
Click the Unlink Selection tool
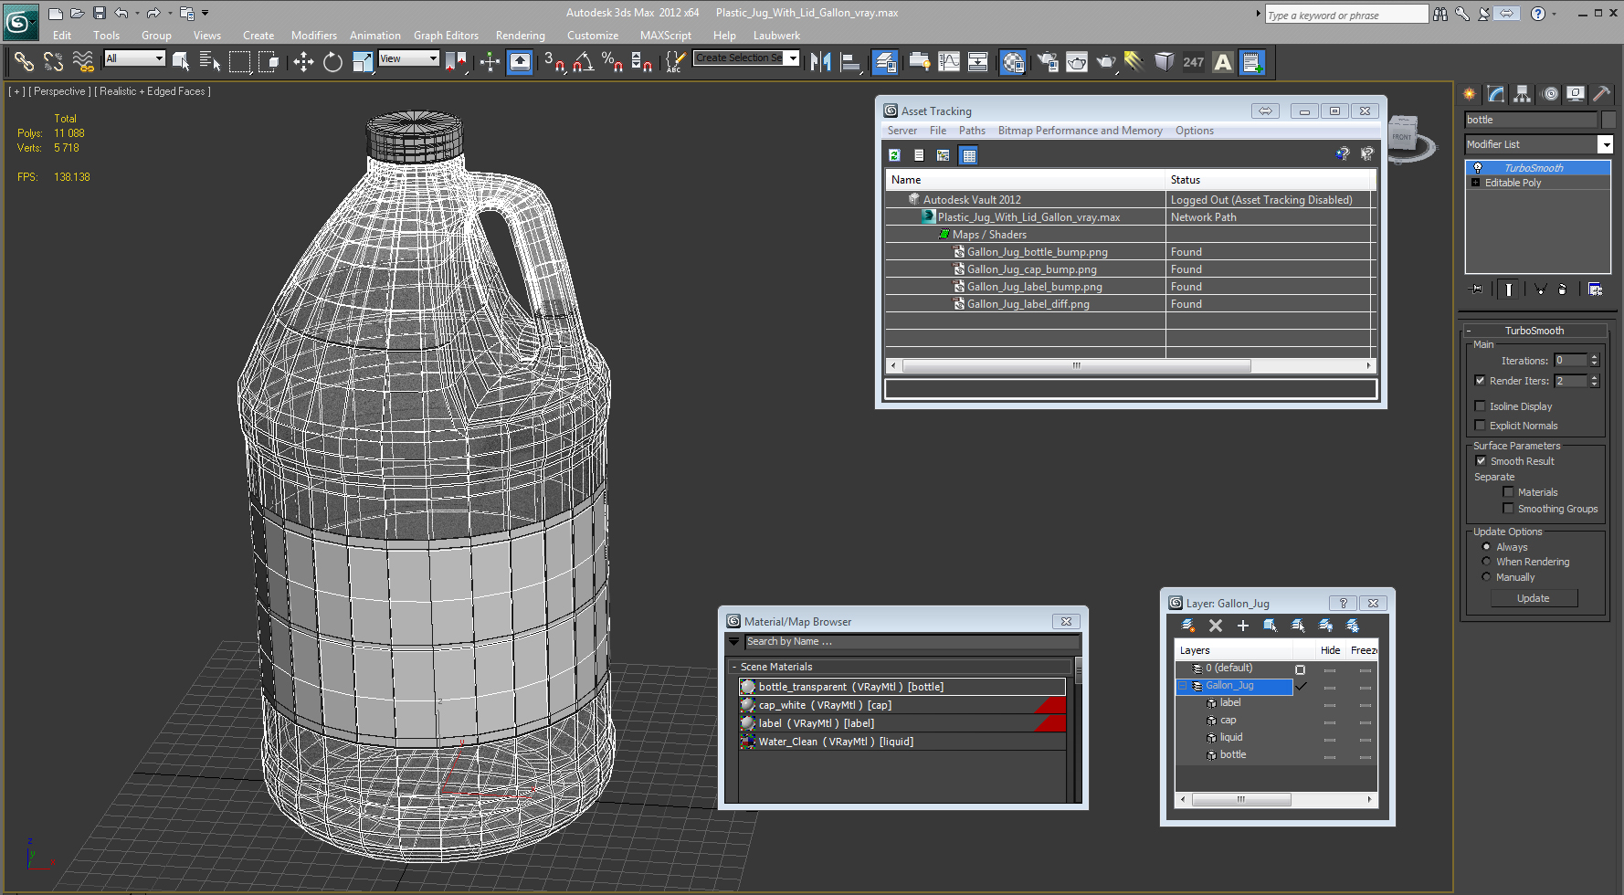pos(54,62)
